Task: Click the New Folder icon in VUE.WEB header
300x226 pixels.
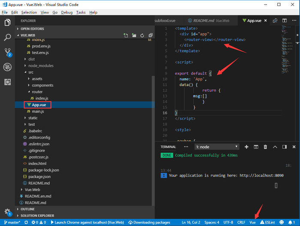Action: pyautogui.click(x=134, y=36)
